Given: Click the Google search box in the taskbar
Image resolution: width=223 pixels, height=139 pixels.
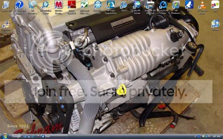Looking at the screenshot, I should [x=16, y=137].
